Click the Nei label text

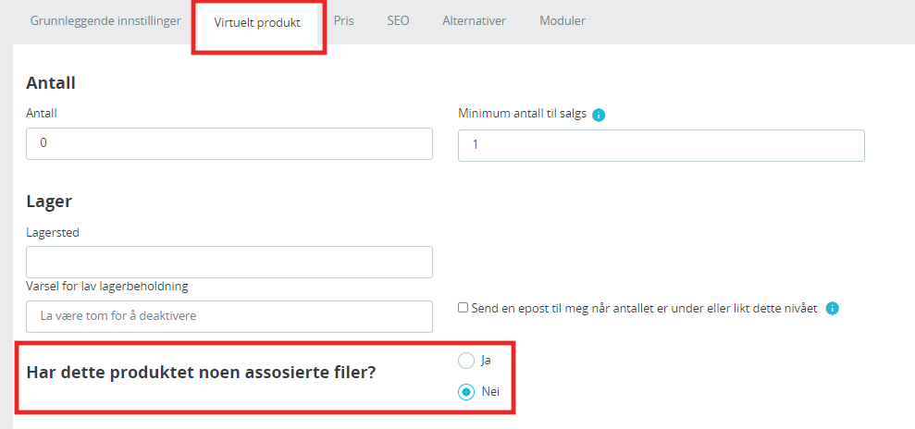490,392
